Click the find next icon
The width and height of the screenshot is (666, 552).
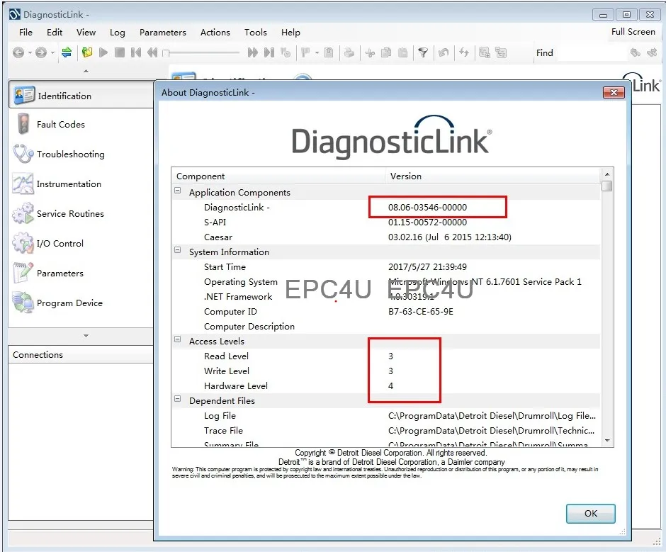(x=652, y=52)
